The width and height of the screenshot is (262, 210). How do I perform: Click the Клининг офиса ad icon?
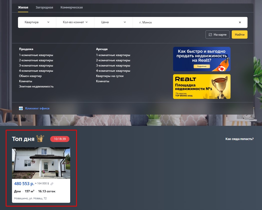click(x=21, y=108)
